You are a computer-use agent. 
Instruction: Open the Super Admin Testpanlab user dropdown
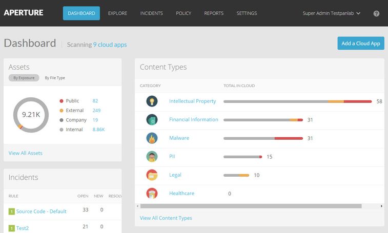click(331, 13)
